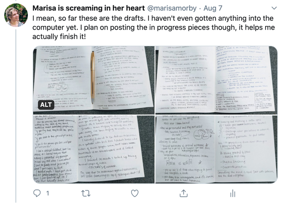Open the bottom-left handwritten draft photo
Viewport: 283px width, 206px height.
(x=93, y=149)
